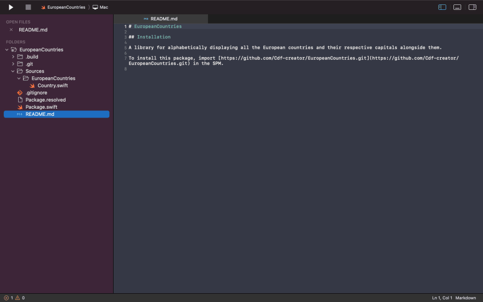Viewport: 483px width, 302px height.
Task: Expand the .build folder
Action: (x=13, y=57)
